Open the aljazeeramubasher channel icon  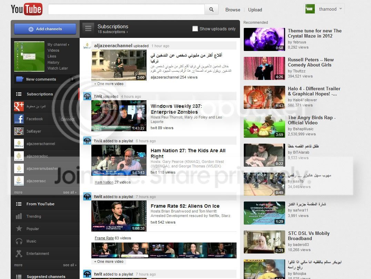pos(19,168)
